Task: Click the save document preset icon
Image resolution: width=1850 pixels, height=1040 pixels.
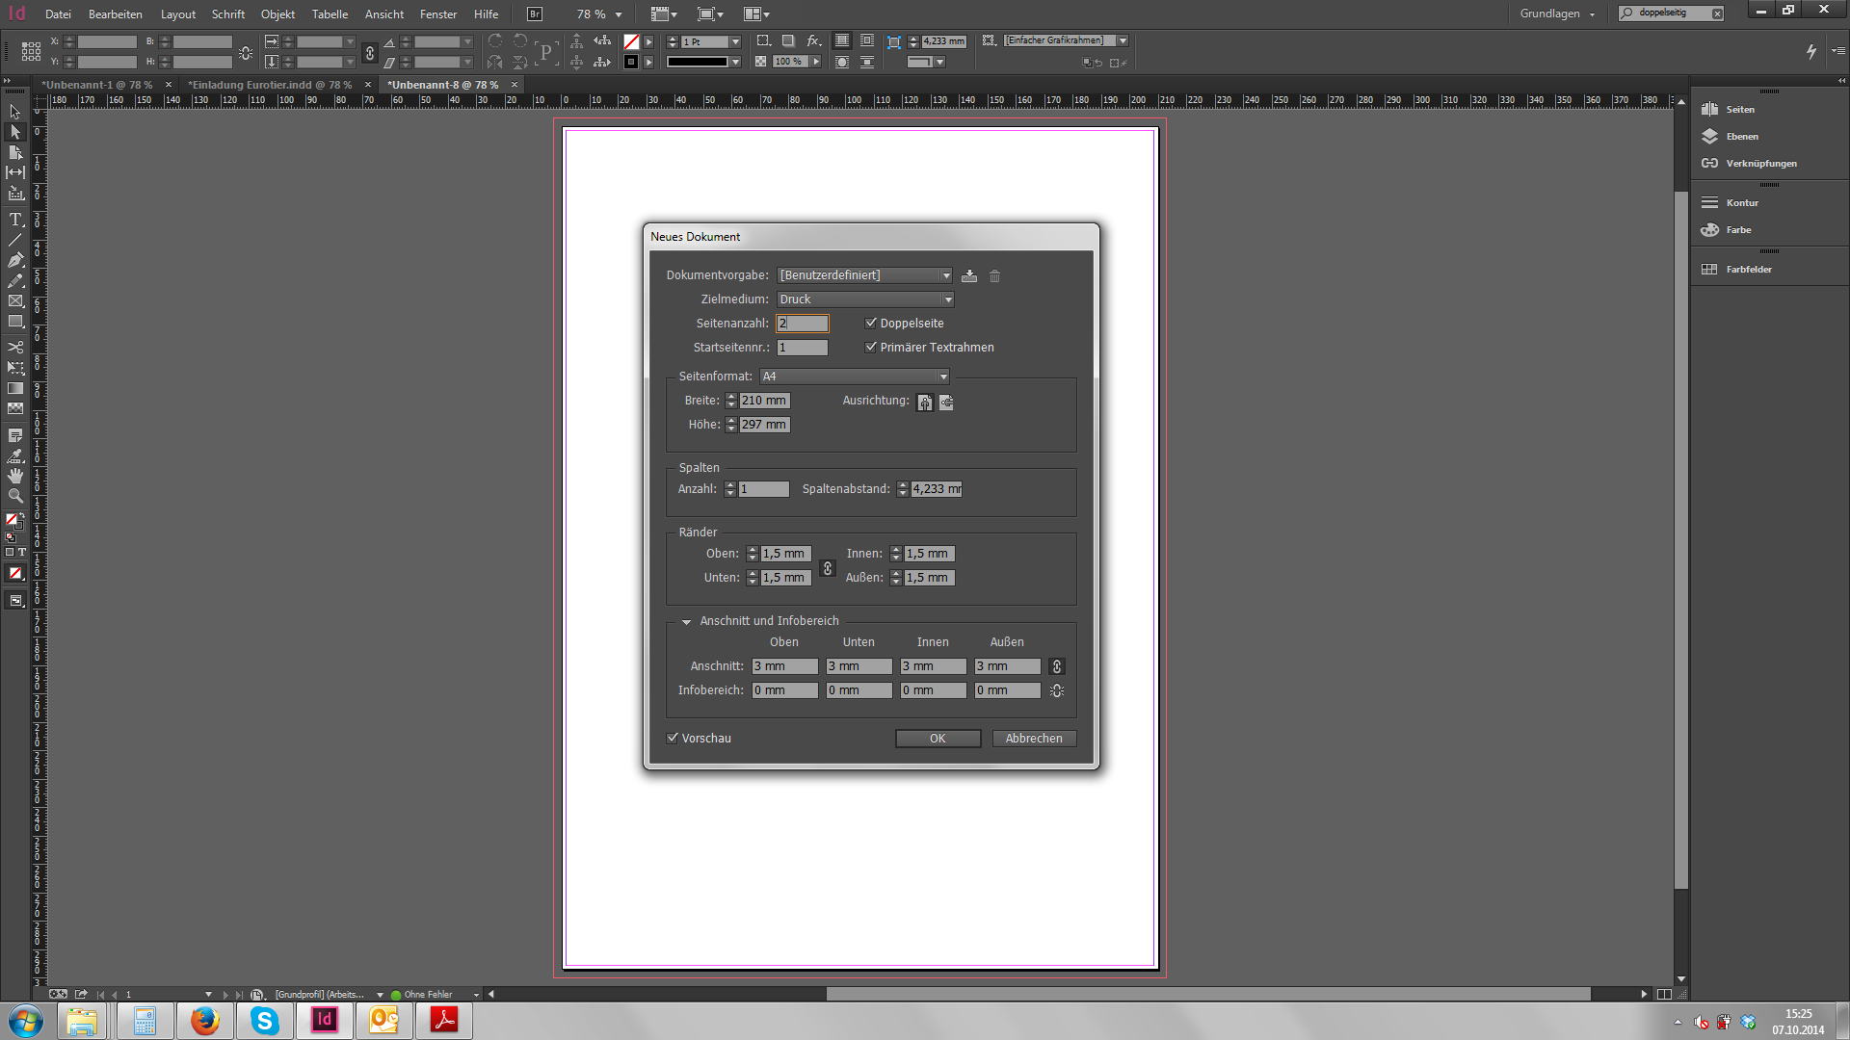Action: [x=969, y=276]
